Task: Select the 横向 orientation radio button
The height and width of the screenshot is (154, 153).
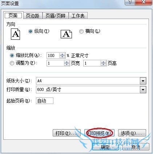Action: (81, 31)
